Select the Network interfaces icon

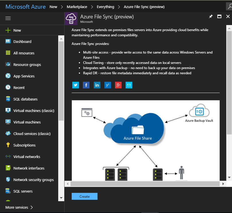8,168
